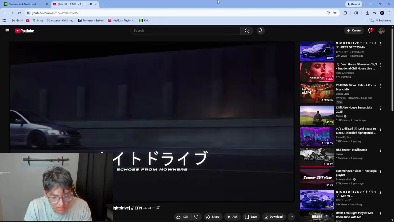Focus the YouTube search field
This screenshot has width=394, height=222.
coord(185,31)
